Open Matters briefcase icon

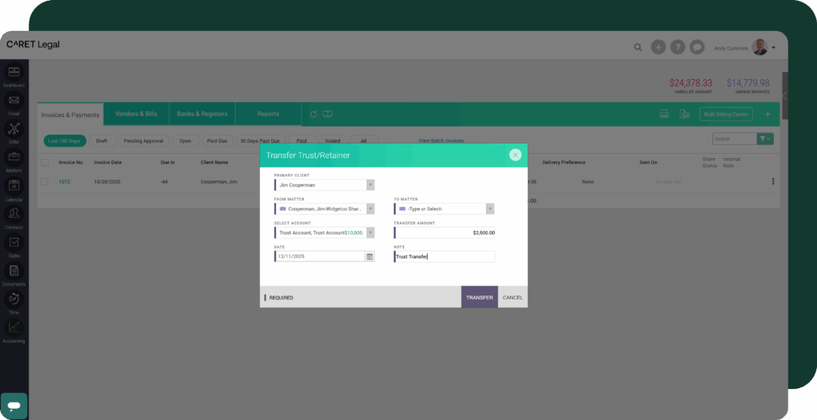[14, 157]
